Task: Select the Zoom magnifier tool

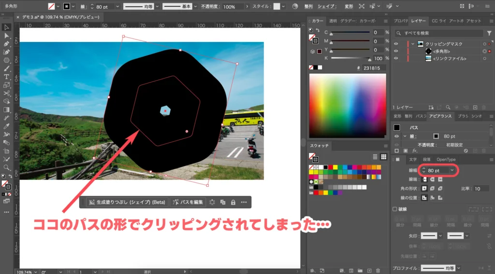Action: click(x=6, y=167)
